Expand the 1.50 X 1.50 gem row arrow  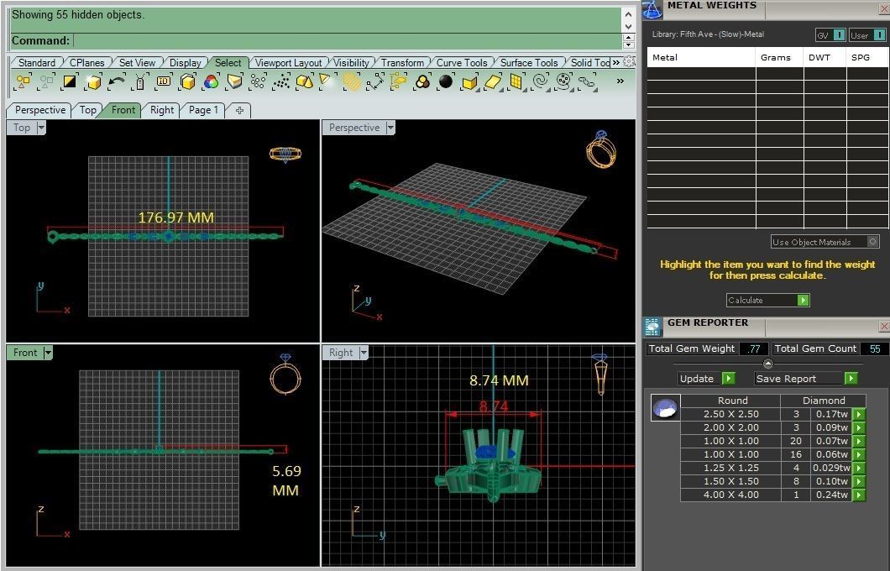(x=859, y=481)
